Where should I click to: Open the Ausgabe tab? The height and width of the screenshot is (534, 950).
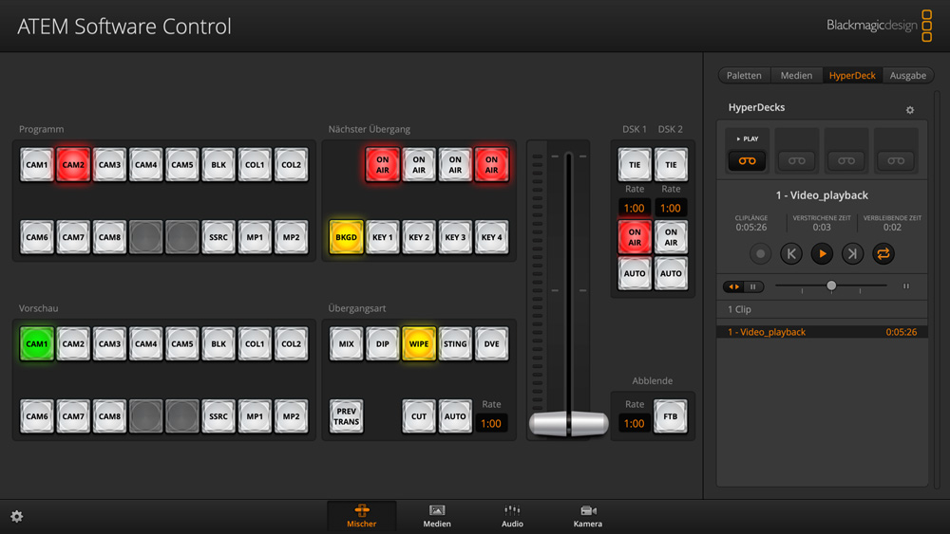[x=907, y=76]
